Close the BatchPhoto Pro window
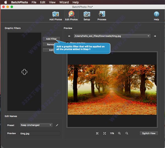Image resolution: width=165 pixels, height=148 pixels. [4, 7]
